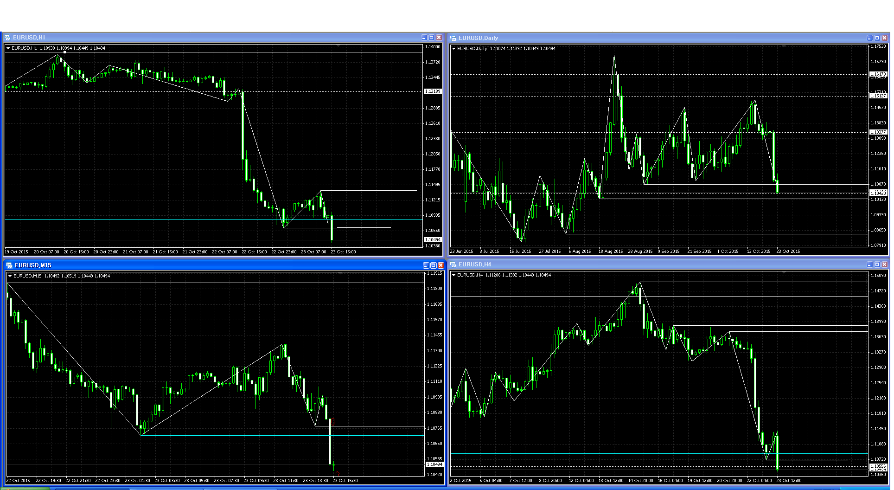Expand the EURUSD,H1 chart info triangle
The height and width of the screenshot is (490, 894).
pos(8,48)
